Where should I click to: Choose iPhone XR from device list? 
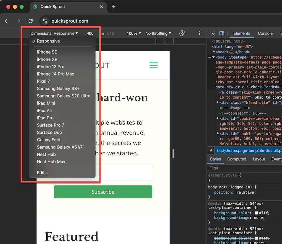coord(62,59)
